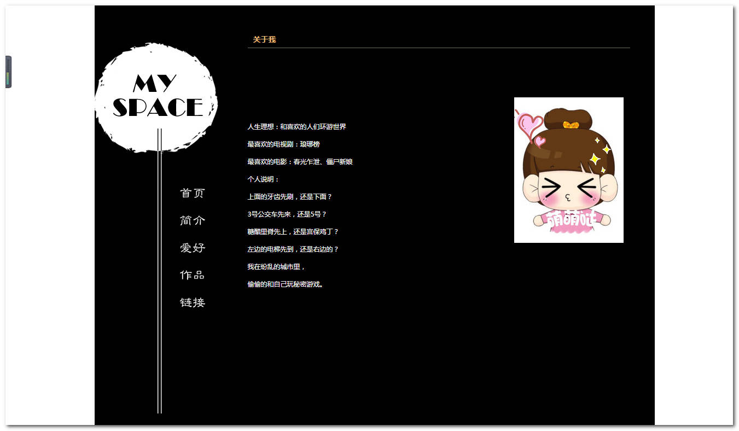Viewport: 739px width, 431px height.
Task: Click the text 最喜欢的电视剧：琅琊榜
Action: pos(283,144)
